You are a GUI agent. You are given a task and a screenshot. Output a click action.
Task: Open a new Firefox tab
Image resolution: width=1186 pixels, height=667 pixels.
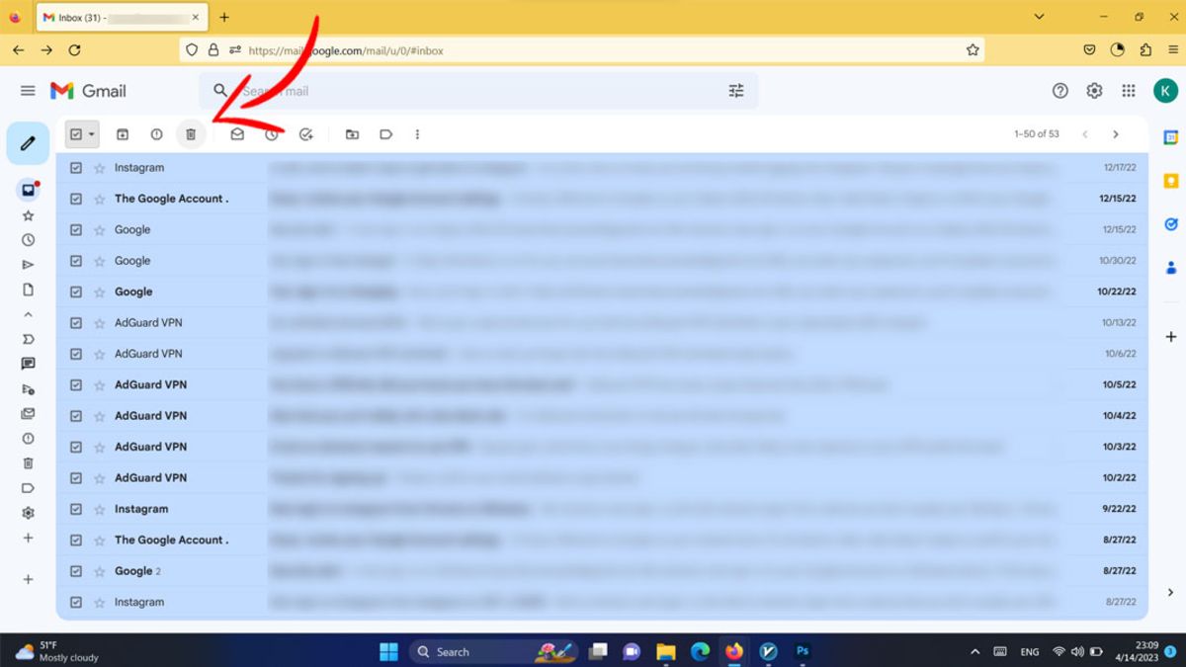coord(224,17)
